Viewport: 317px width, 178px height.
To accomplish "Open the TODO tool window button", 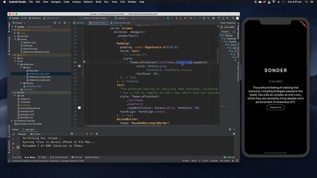I will pyautogui.click(x=42, y=157).
